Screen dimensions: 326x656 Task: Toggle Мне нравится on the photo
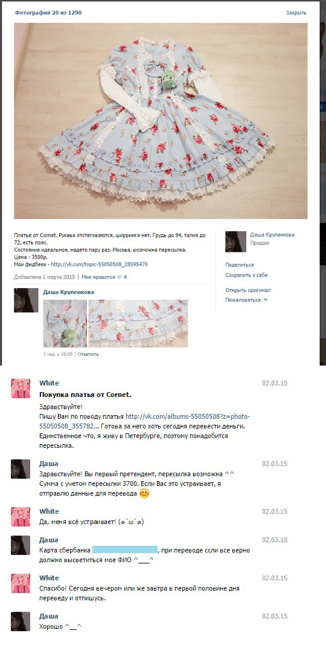pyautogui.click(x=98, y=277)
